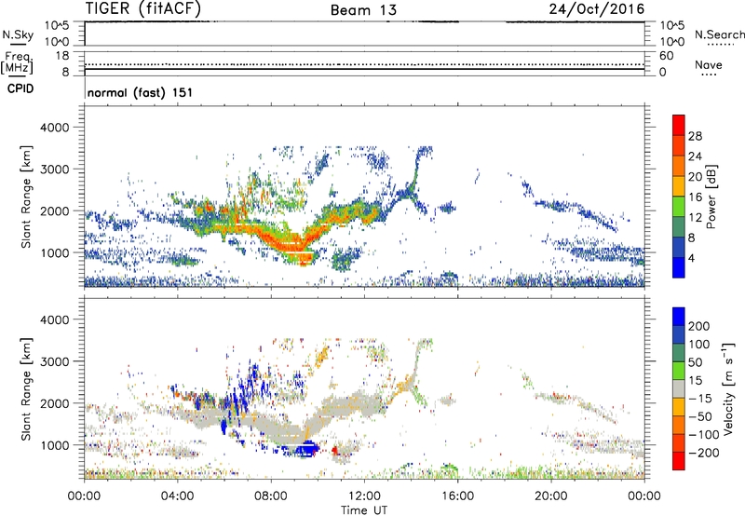Click the 3000 tick of the power panel

coord(54,170)
